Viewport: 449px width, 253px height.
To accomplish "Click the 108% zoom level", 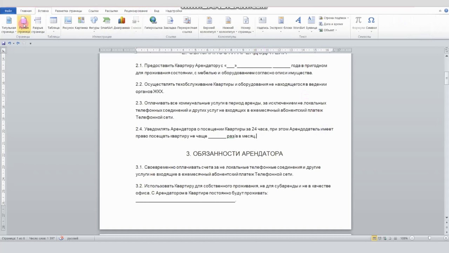I will (x=404, y=238).
